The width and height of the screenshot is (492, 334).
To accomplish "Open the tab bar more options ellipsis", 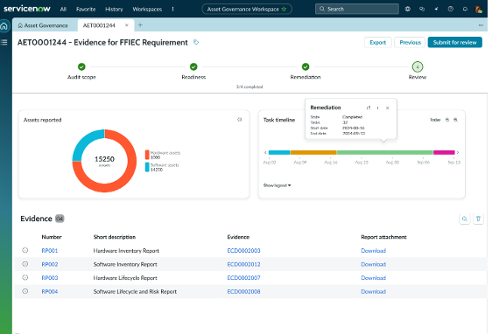I will 481,25.
